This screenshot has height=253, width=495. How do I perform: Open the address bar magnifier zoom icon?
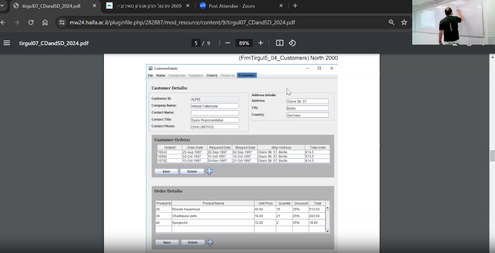click(391, 22)
